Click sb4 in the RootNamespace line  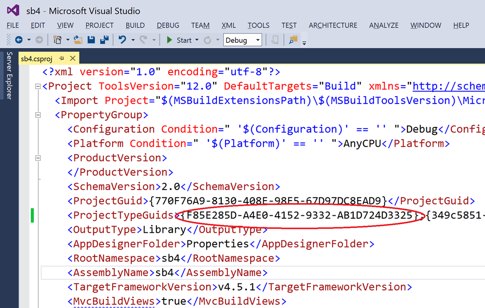pos(171,258)
